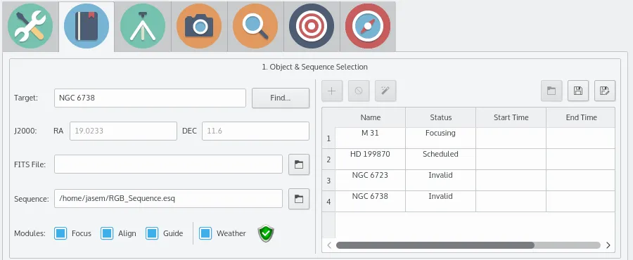Open the Align tab with compass icon

click(367, 26)
